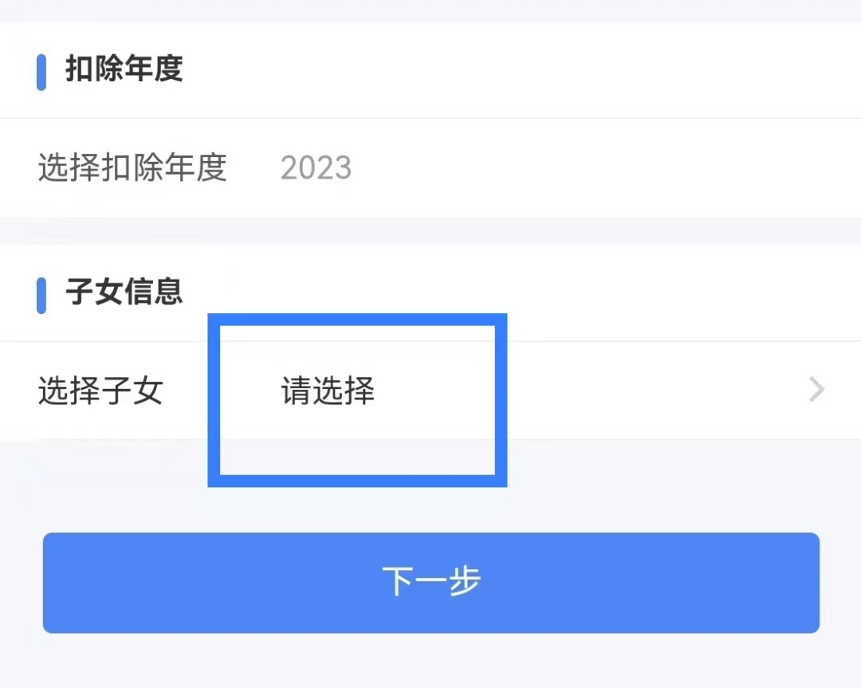861x688 pixels.
Task: Expand the 选择子女 row
Action: (x=431, y=391)
